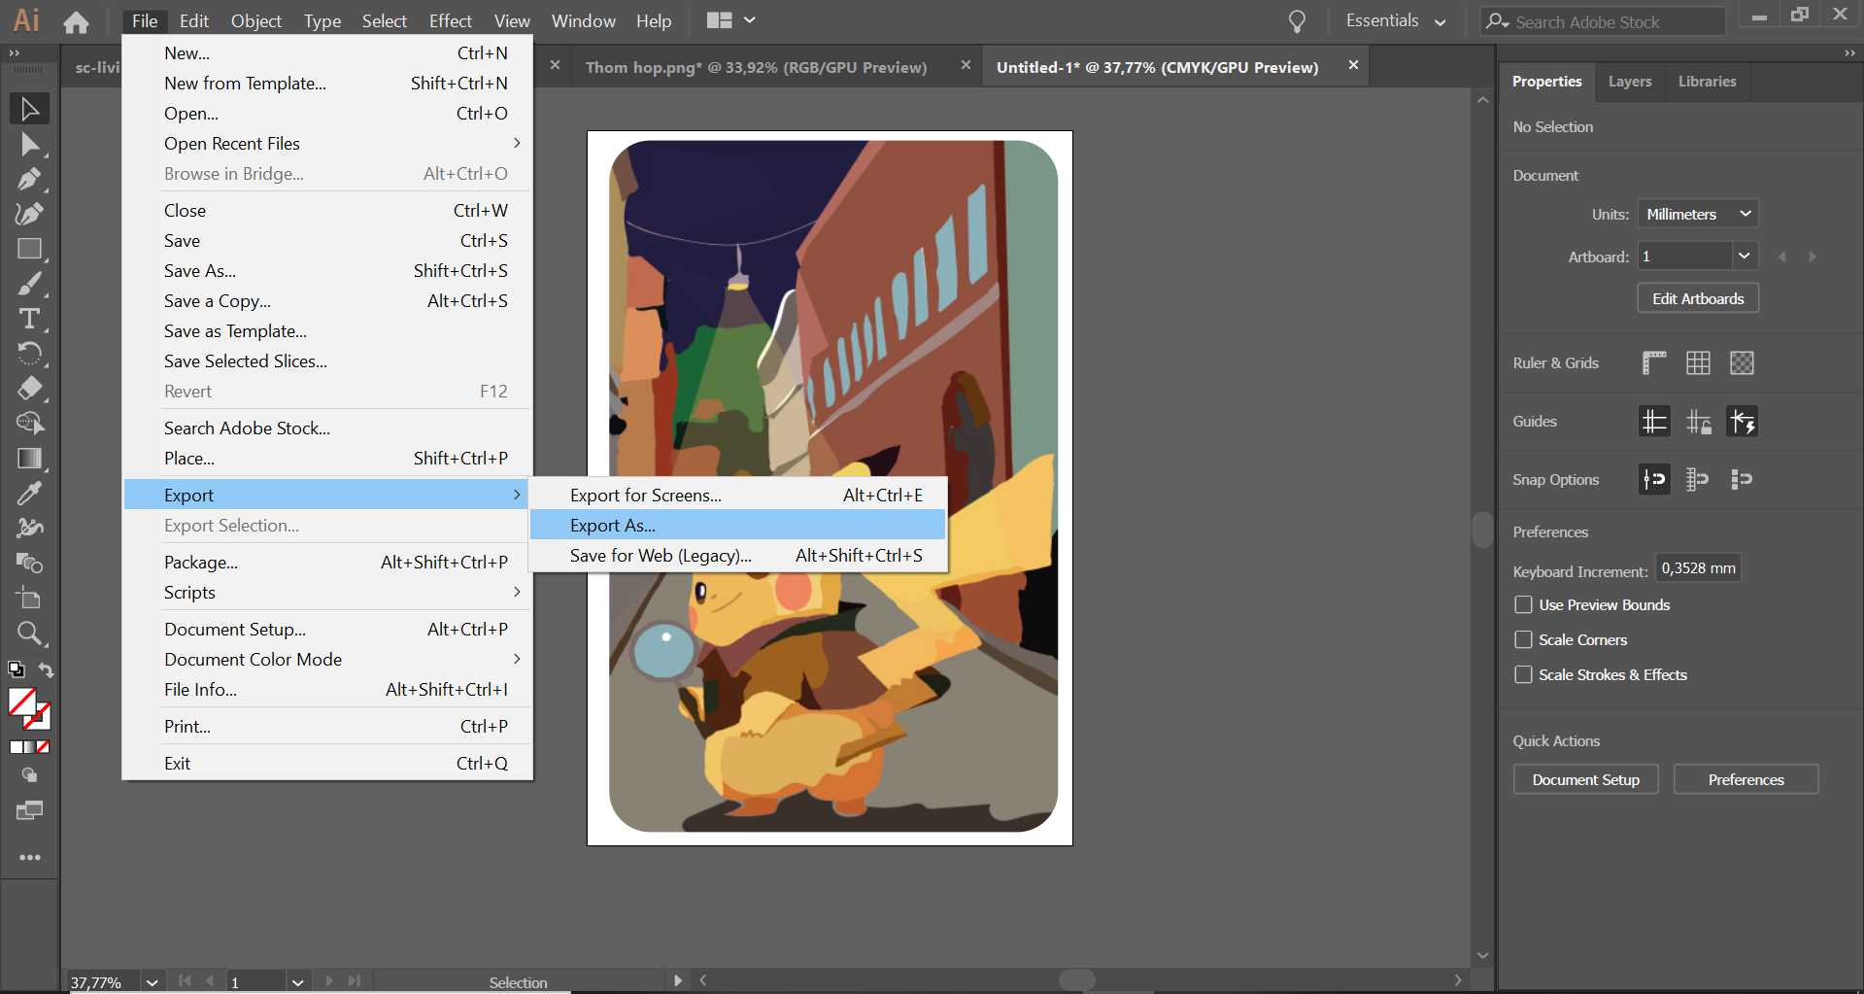Select the Type tool
Viewport: 1864px width, 994px height.
pos(29,319)
